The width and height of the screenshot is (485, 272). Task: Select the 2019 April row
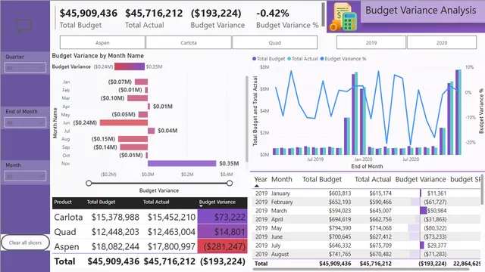pyautogui.click(x=367, y=219)
